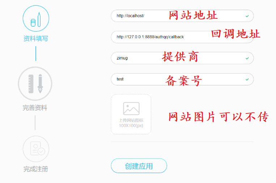Viewport: 276px width, 183px height.
Task: Click the blue connector line below 资料填写
Action: (35, 53)
